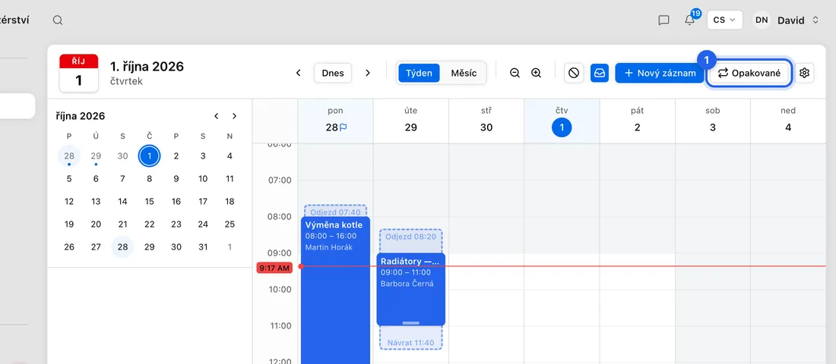Viewport: 836px width, 364px height.
Task: Click the pát 2 day header
Action: pyautogui.click(x=637, y=119)
